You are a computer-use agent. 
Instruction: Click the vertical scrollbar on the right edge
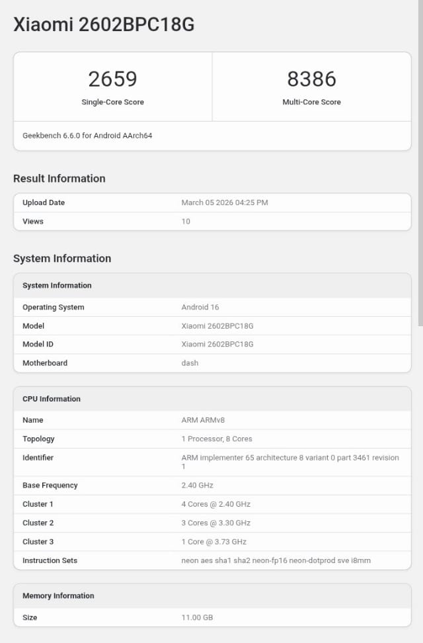click(x=420, y=165)
